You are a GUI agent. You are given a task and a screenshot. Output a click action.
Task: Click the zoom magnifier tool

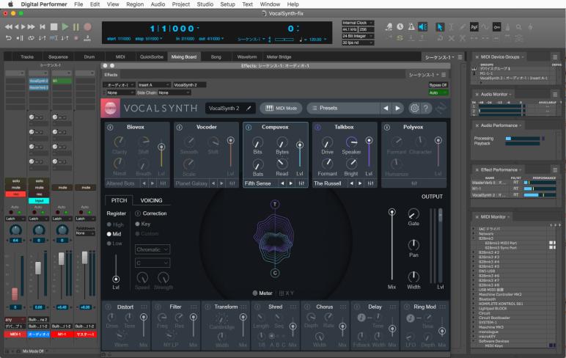tap(519, 26)
